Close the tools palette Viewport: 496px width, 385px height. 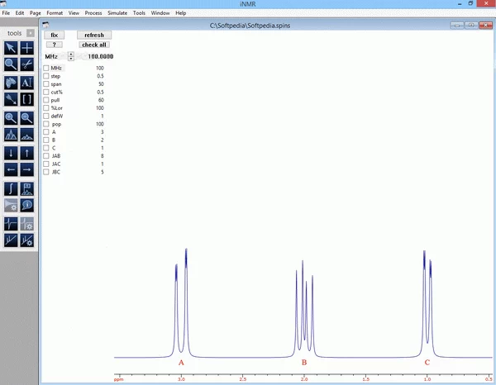pos(31,33)
